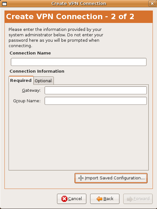The height and width of the screenshot is (209, 157).
Task: Click into the Gateway input field
Action: [96, 90]
